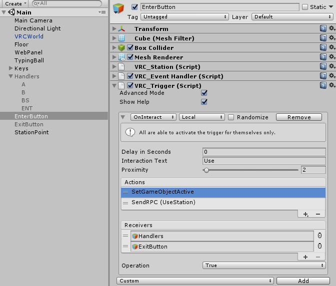
Task: Open Mesh Renderer gear settings
Action: point(332,57)
